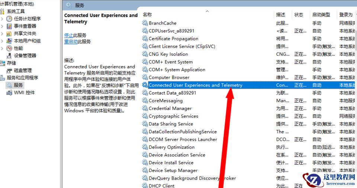Select Device Setup Manager row
357x188 pixels.
click(x=248, y=170)
